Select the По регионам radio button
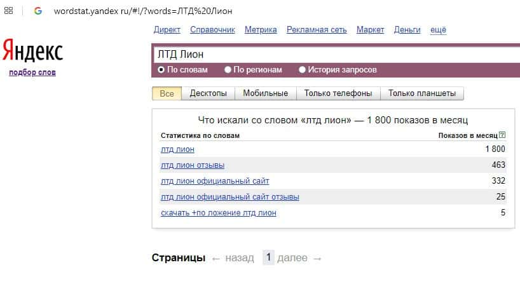 228,70
